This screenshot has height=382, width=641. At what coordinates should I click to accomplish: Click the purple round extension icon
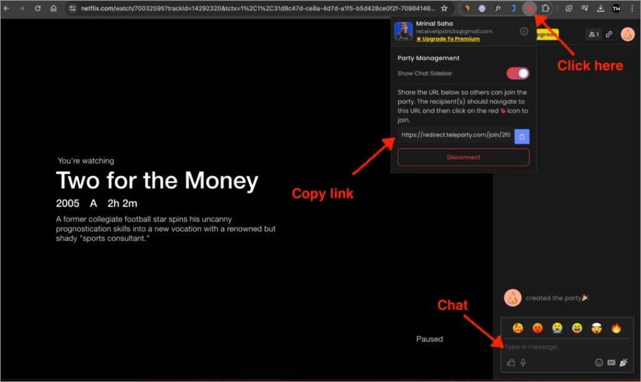(482, 8)
